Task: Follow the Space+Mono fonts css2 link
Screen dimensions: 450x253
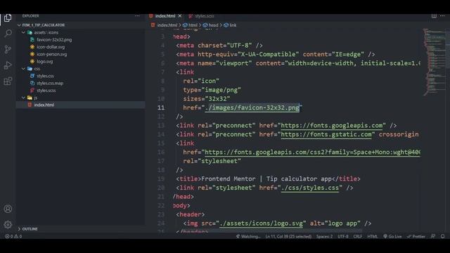Action: pyautogui.click(x=312, y=152)
